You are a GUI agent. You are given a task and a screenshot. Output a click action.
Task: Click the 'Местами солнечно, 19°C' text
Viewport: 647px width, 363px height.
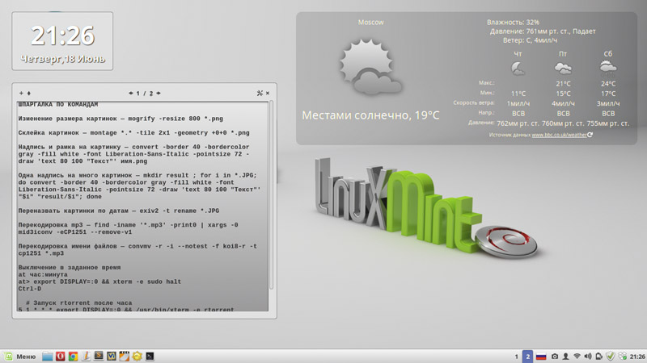coord(370,115)
